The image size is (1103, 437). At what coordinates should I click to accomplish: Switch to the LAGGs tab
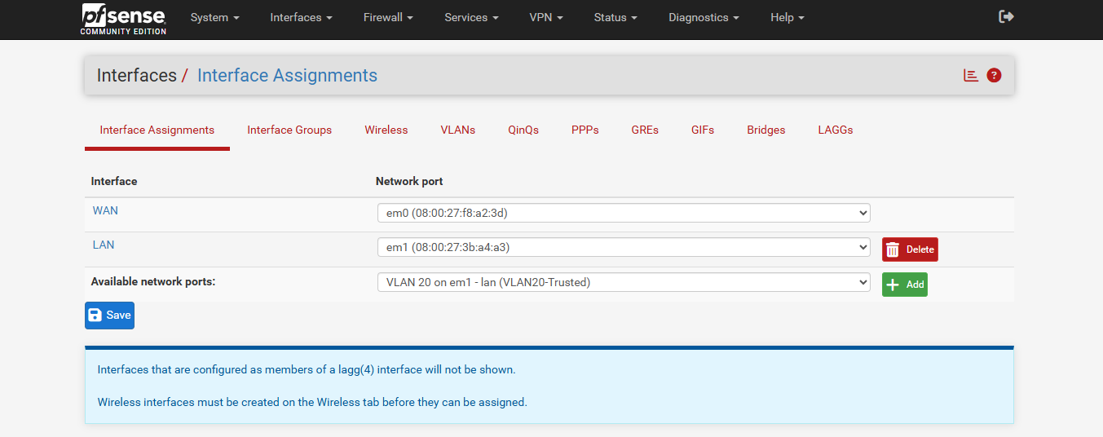point(836,130)
